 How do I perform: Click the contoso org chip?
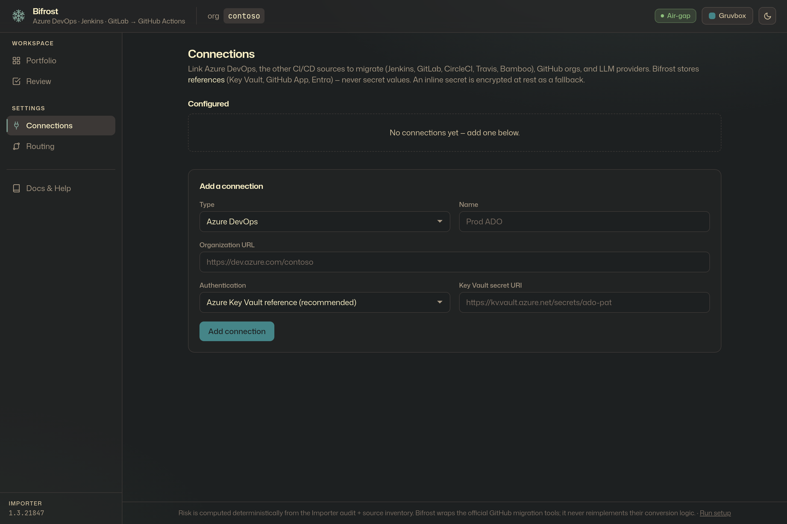(x=244, y=16)
